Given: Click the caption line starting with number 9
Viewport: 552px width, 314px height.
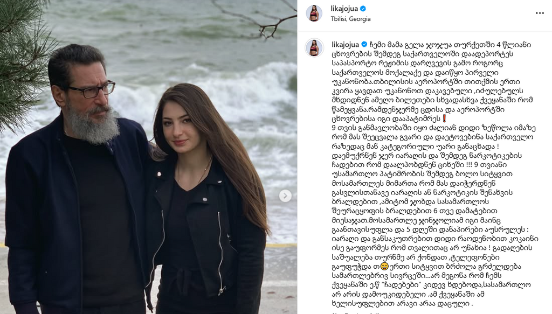Looking at the screenshot, I should (x=434, y=128).
